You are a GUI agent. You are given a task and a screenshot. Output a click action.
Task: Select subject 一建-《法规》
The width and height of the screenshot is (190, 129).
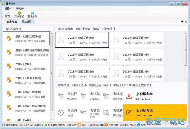26,118
